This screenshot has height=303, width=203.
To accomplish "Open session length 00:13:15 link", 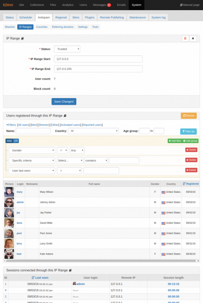I will coord(174,284).
